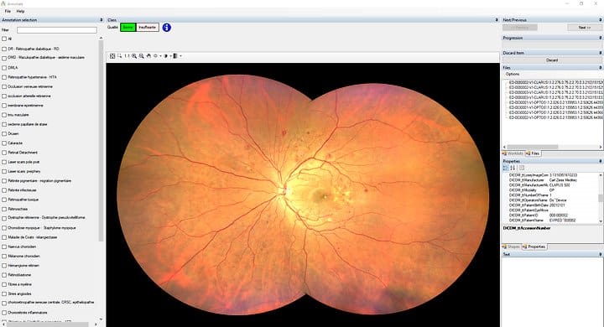Click the contrast half-circle icon
This screenshot has height=327, width=604.
click(x=165, y=56)
